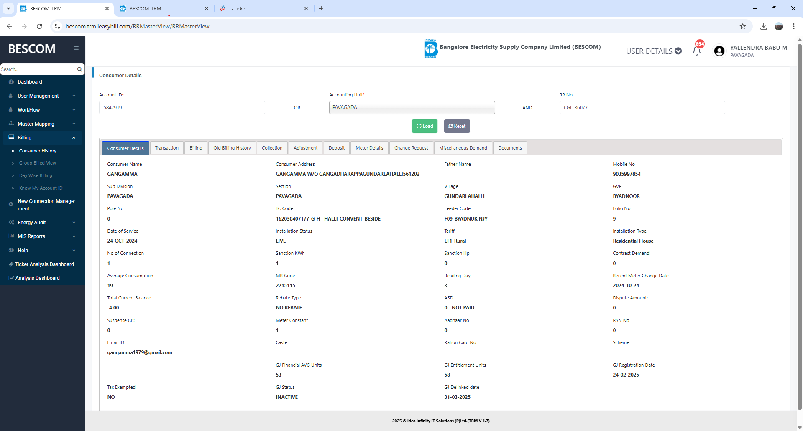
Task: Expand MIS Reports sidebar menu
Action: click(43, 236)
